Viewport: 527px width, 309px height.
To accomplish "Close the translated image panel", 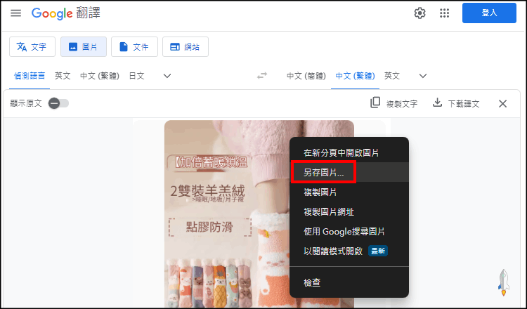I will (503, 104).
